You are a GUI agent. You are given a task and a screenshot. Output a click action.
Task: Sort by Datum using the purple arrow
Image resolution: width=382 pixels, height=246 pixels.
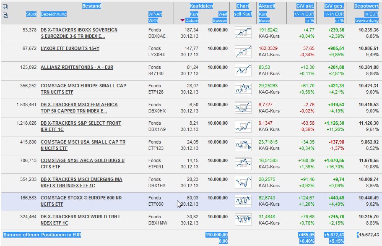pos(182,20)
